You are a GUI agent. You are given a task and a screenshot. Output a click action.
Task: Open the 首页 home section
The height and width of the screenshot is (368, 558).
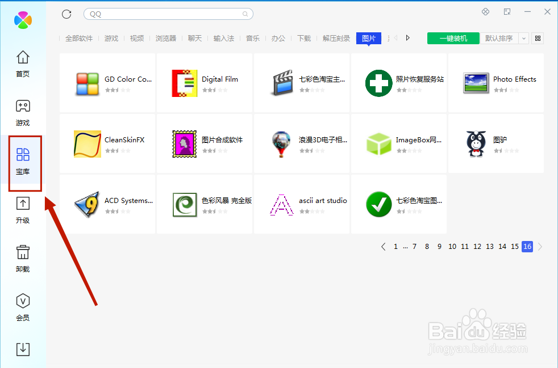[x=23, y=64]
